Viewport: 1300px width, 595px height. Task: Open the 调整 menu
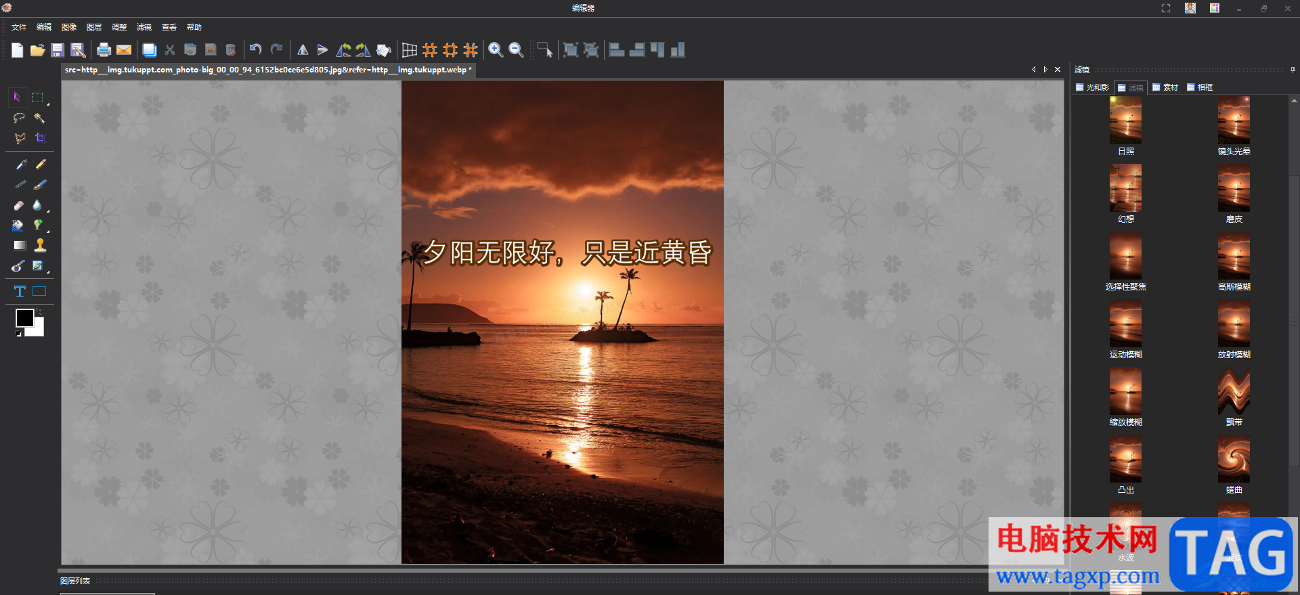(119, 27)
